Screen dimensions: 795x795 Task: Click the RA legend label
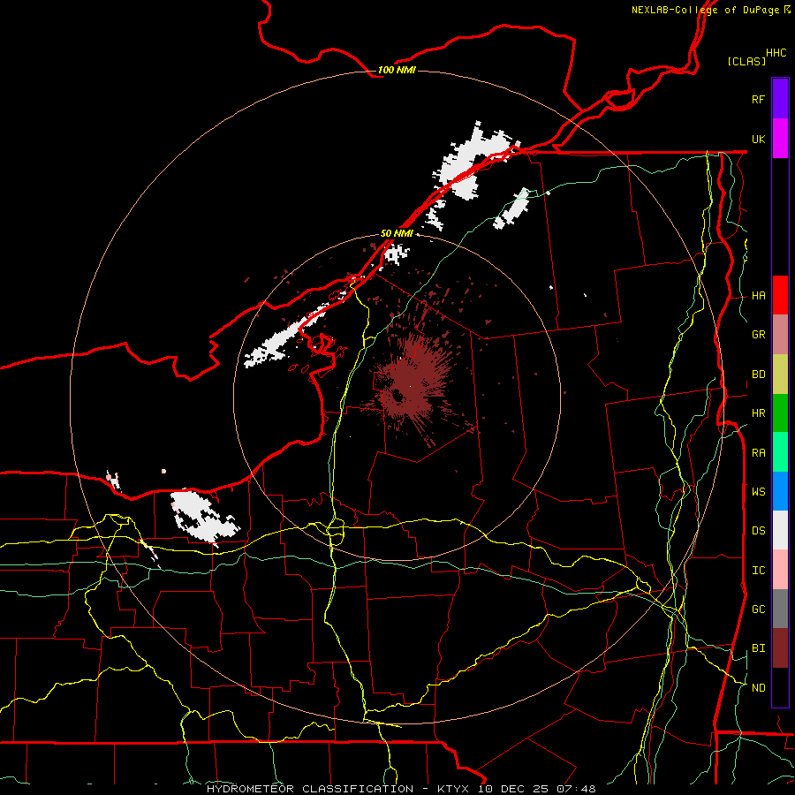759,453
